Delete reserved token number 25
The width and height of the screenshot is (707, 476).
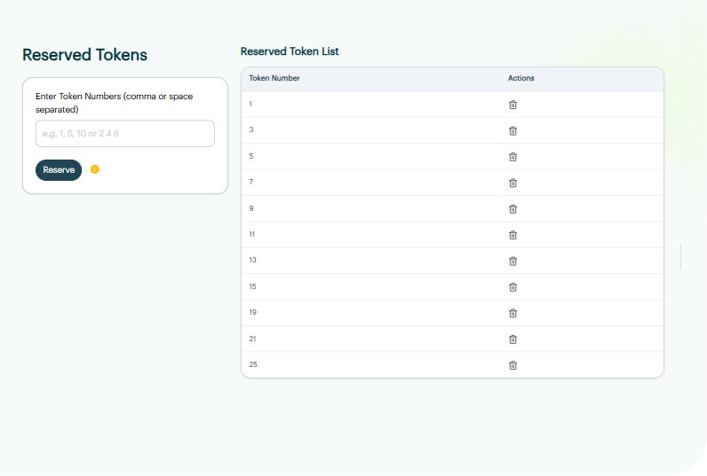pyautogui.click(x=512, y=365)
